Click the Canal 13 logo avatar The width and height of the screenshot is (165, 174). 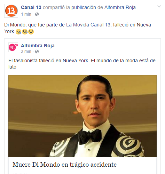point(11,11)
